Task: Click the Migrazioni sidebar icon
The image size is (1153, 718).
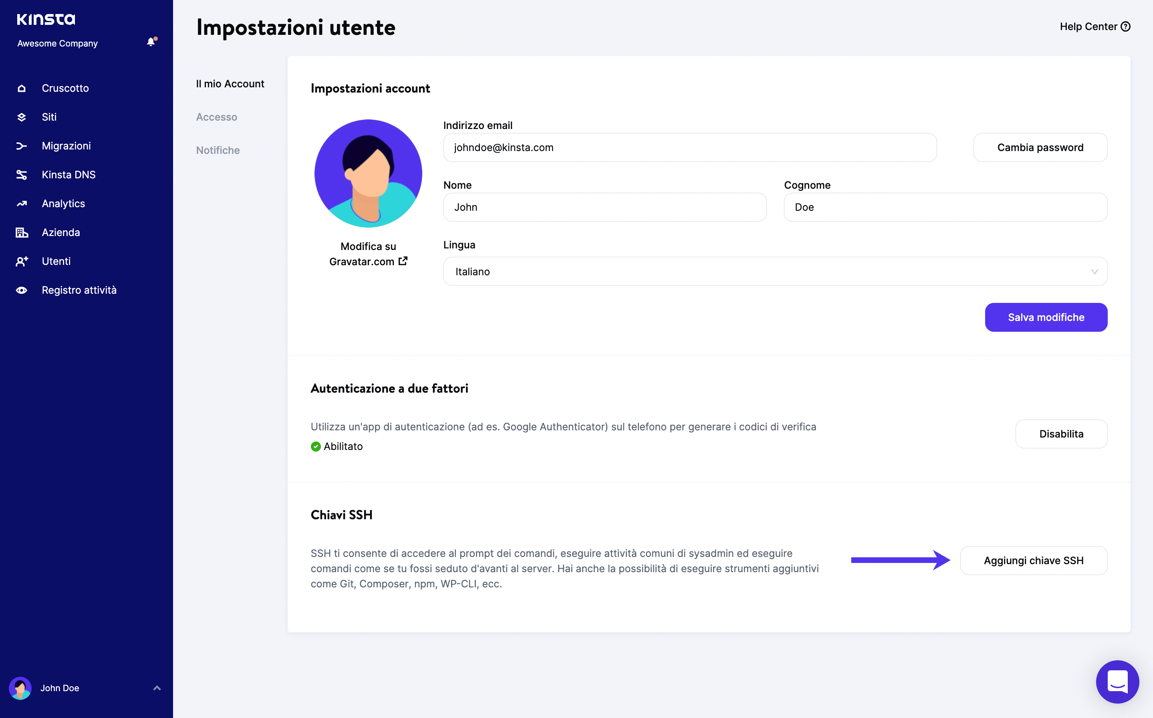Action: 22,145
